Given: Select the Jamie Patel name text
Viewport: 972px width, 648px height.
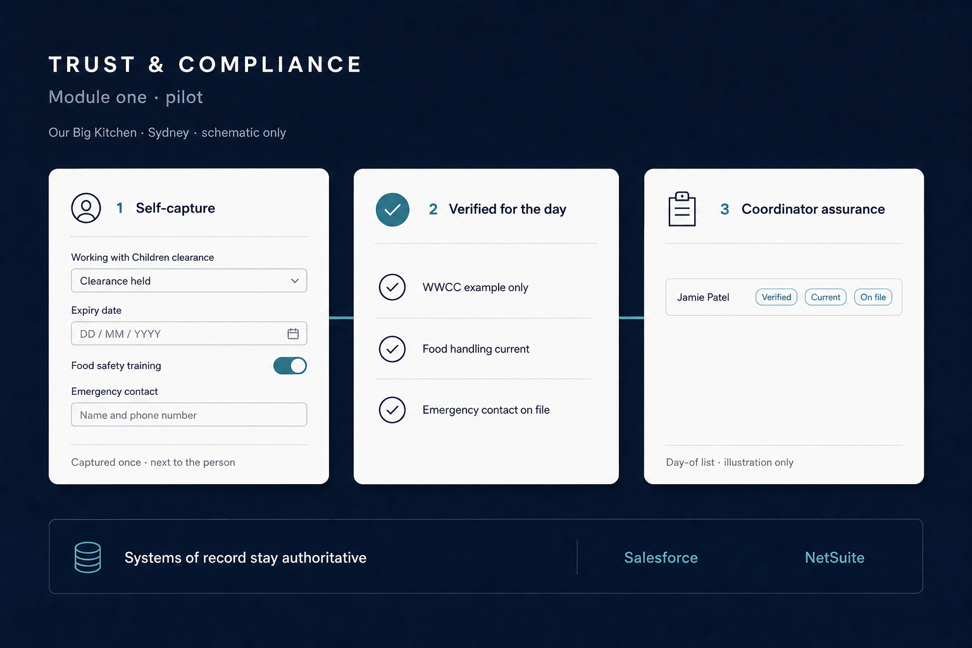Looking at the screenshot, I should click(x=703, y=297).
